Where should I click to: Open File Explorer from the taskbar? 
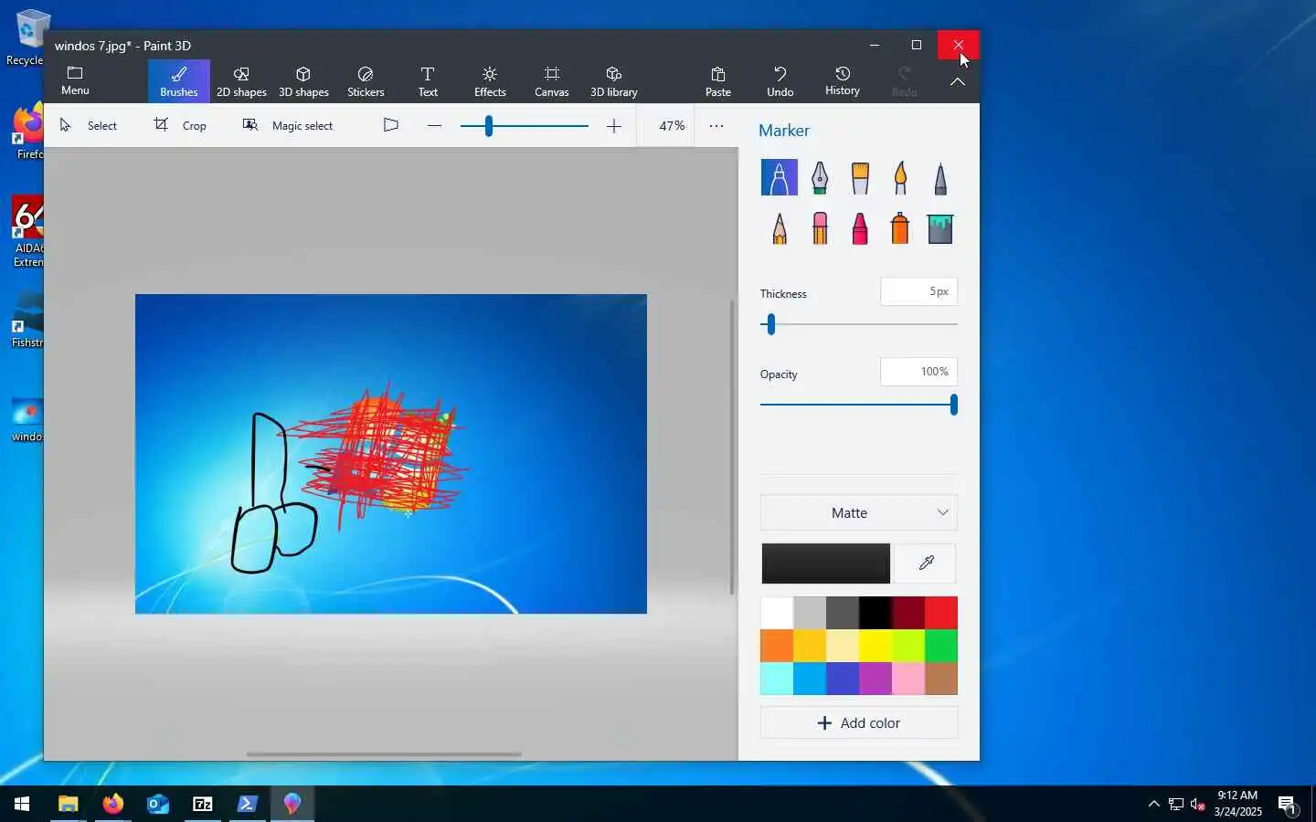pos(68,804)
